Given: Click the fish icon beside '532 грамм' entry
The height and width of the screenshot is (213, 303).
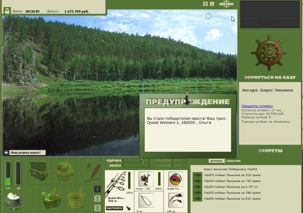Looking at the screenshot, I should (197, 199).
